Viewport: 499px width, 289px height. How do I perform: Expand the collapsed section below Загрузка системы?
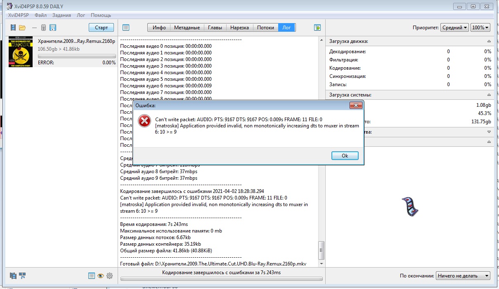[x=489, y=132]
